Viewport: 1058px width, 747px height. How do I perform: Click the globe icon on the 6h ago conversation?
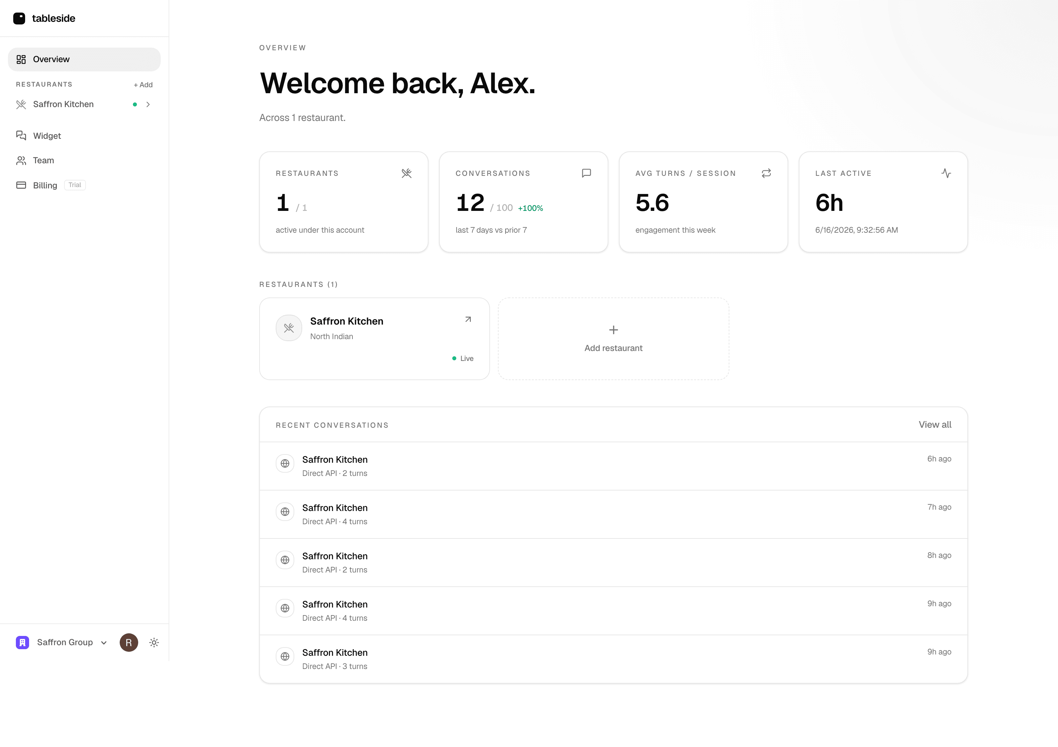coord(285,463)
